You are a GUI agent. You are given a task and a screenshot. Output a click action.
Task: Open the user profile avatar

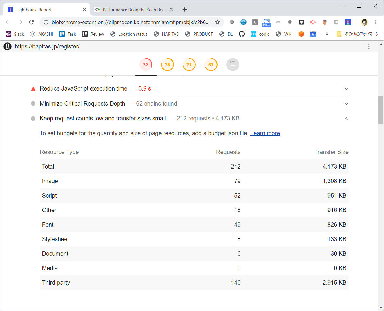pyautogui.click(x=364, y=22)
